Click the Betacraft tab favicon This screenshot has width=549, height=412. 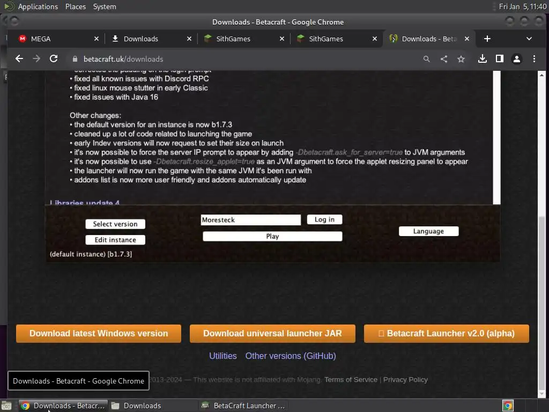coord(393,39)
